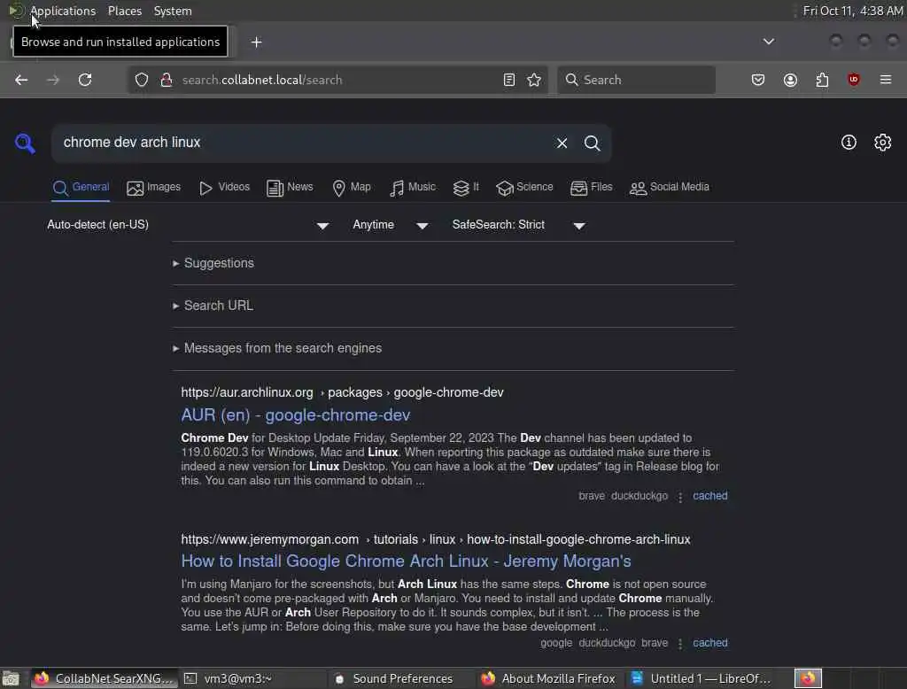This screenshot has height=689, width=907.
Task: Switch to the Videos search tab
Action: click(224, 188)
